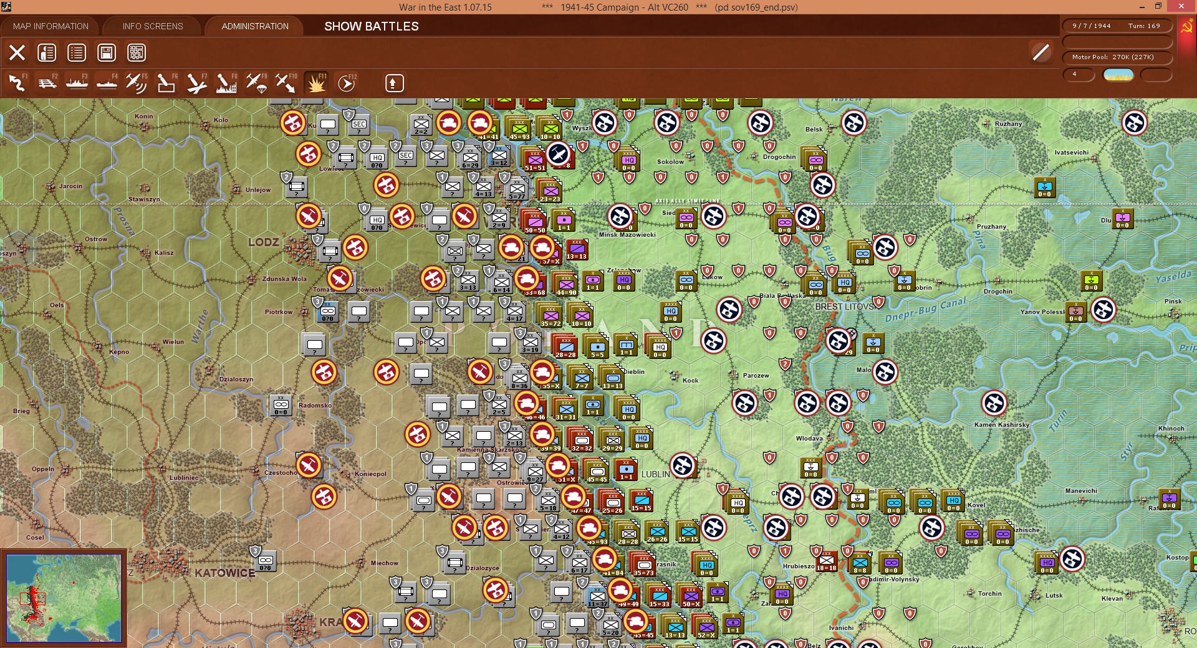Open the commander's report icon
Viewport: 1197px width, 648px height.
coord(47,52)
